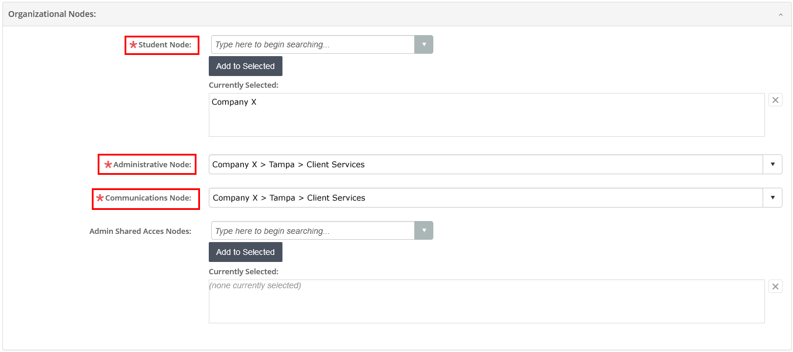Viewport: 793px width, 352px height.
Task: Remove selected Student Node with X icon
Action: (x=775, y=100)
